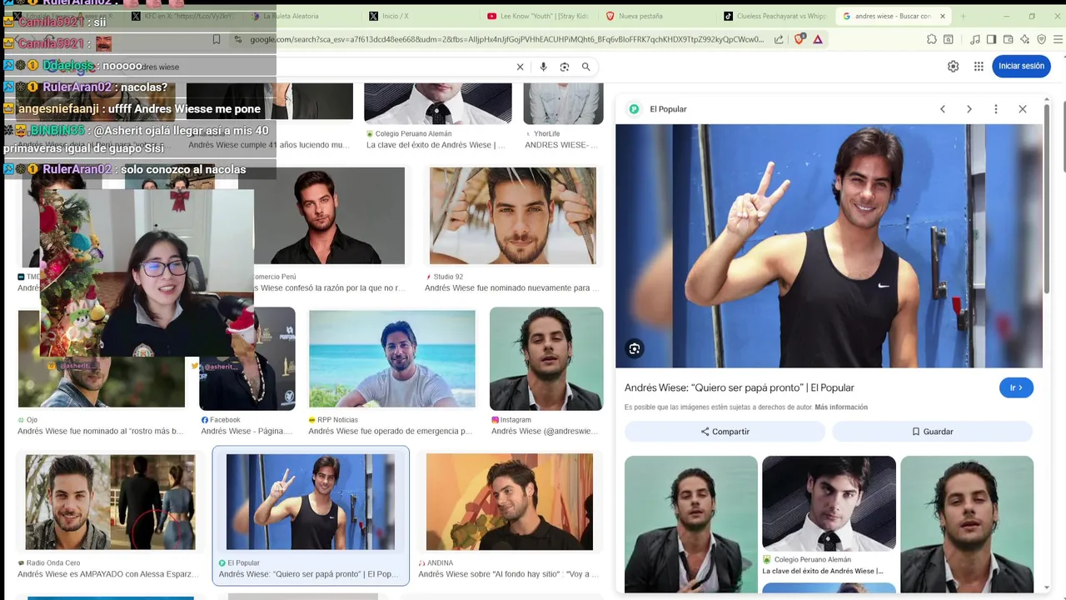Bookmark this page with the bookmark icon
The height and width of the screenshot is (600, 1066).
[217, 39]
